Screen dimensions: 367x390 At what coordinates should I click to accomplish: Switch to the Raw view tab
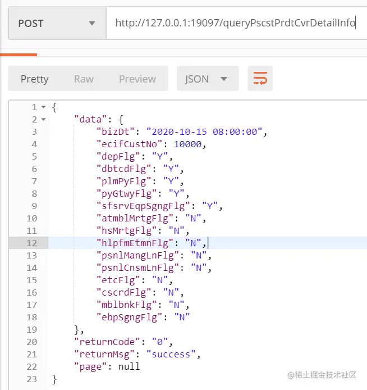84,79
